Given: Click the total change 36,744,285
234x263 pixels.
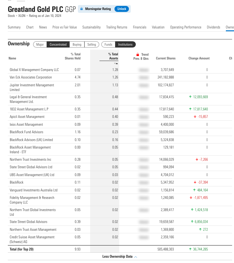Looking at the screenshot, I should click(201, 249).
